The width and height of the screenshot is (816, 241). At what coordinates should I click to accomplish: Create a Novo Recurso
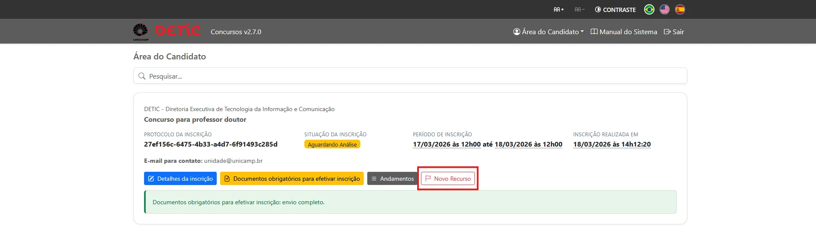point(448,179)
